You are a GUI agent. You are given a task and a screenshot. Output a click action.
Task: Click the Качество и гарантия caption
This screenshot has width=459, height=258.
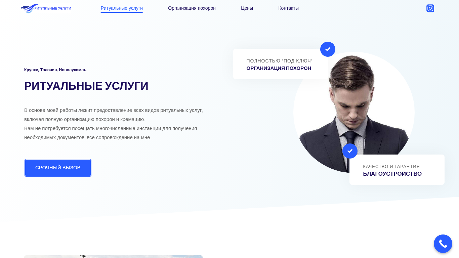(391, 166)
